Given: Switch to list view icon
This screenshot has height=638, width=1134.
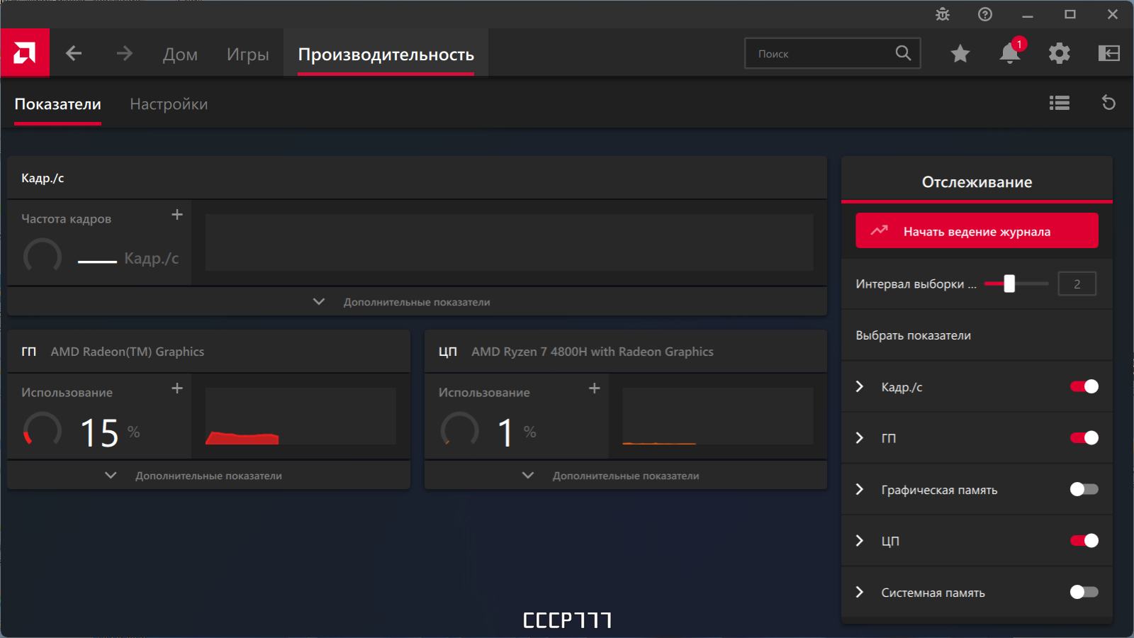Looking at the screenshot, I should click(1060, 103).
